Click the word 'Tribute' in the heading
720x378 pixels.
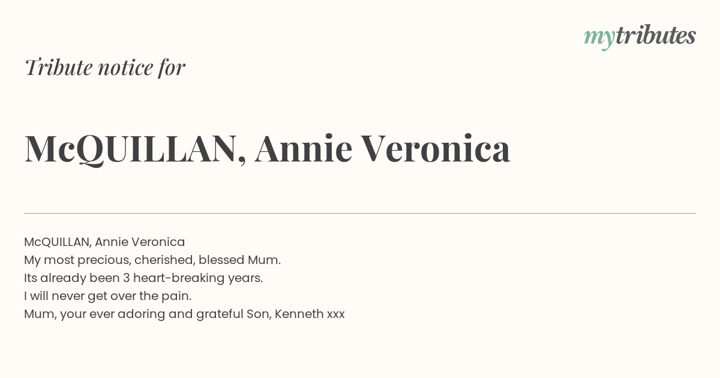click(x=58, y=67)
